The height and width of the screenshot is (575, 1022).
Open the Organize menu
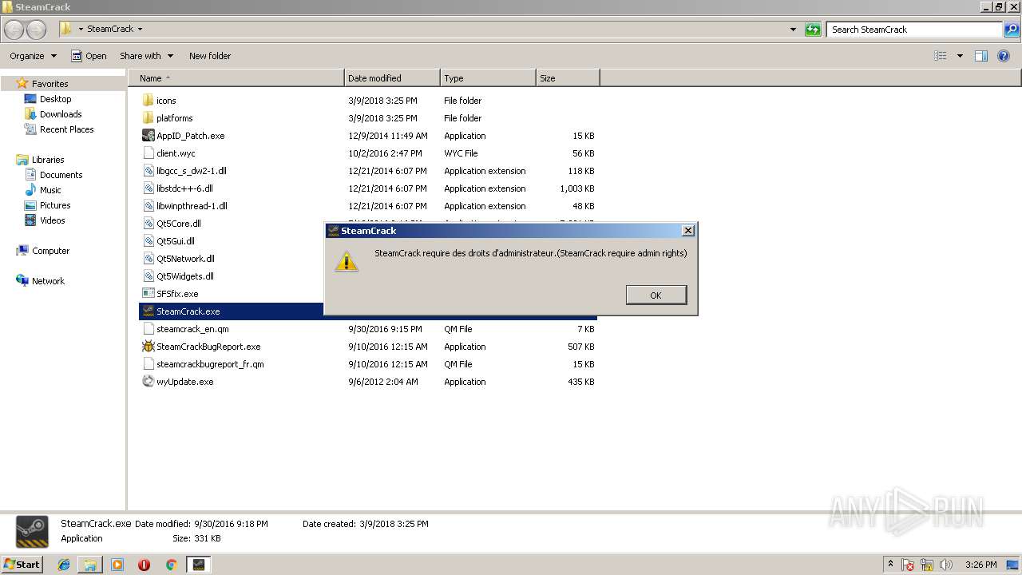click(33, 56)
